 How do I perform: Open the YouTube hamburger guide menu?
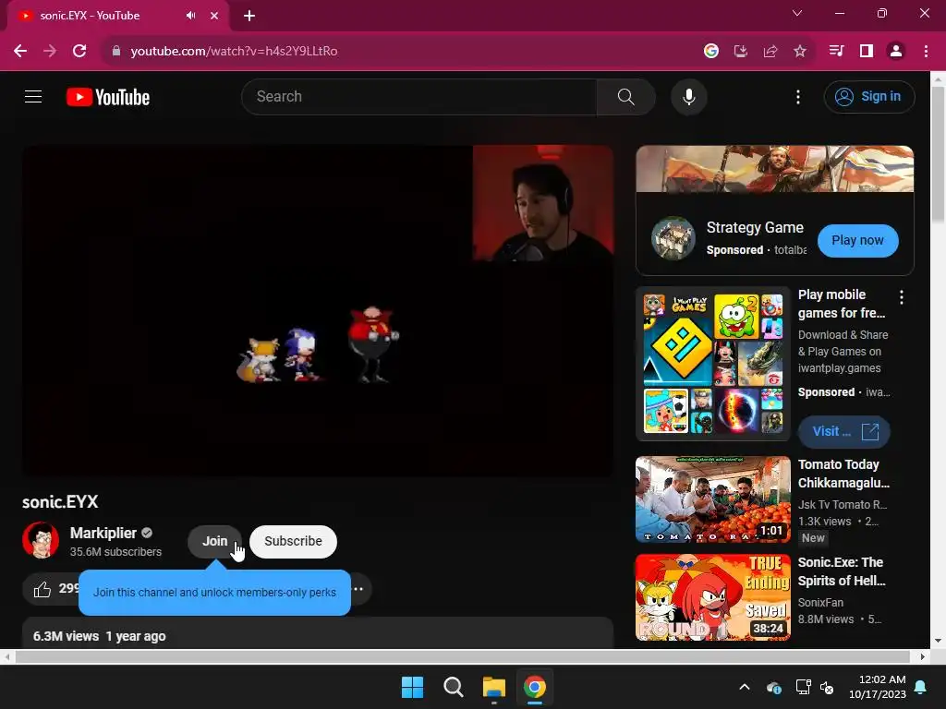pyautogui.click(x=33, y=96)
